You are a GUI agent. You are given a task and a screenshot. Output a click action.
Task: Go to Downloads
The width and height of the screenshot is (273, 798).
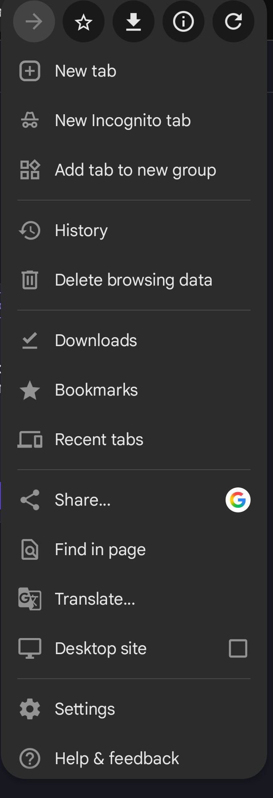click(x=96, y=341)
